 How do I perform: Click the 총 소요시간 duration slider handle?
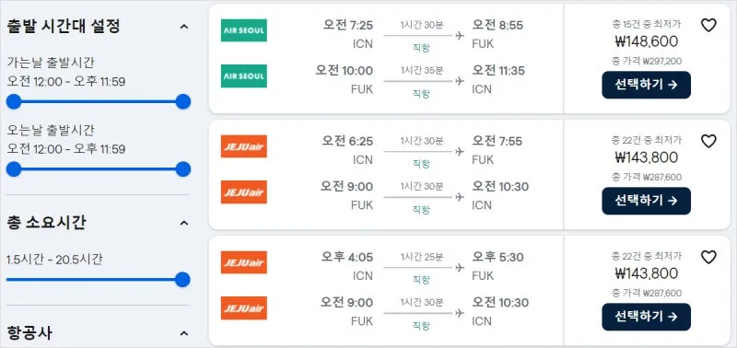point(182,280)
